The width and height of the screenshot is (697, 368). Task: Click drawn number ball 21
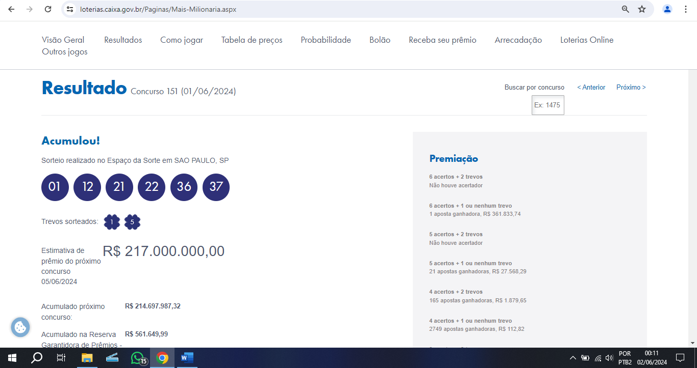coord(119,187)
